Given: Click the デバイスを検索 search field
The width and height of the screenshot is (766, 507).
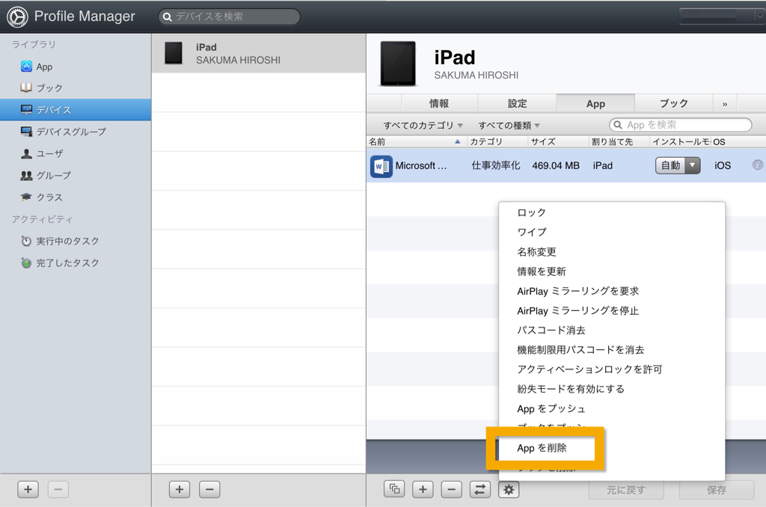Looking at the screenshot, I should 229,16.
